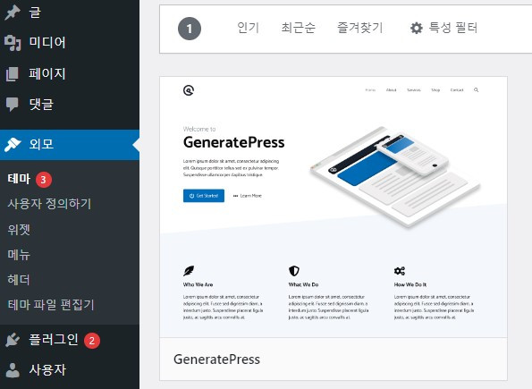The height and width of the screenshot is (389, 532).
Task: Click the pushpin icon next to 글
Action: (13, 13)
